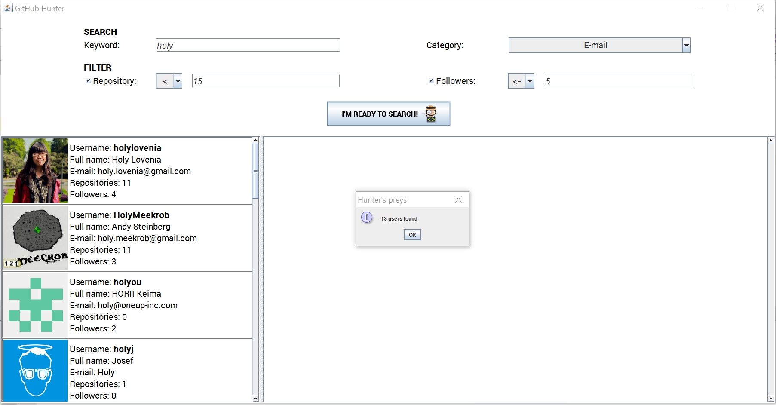
Task: Click e-mail holy.lovenia@gmail.com
Action: [x=144, y=171]
